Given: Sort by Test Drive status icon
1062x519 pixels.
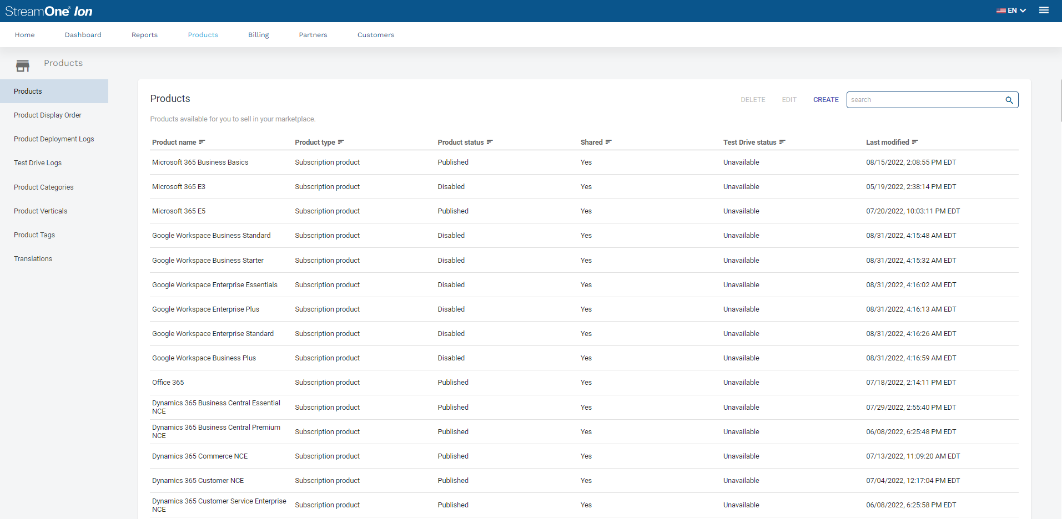Looking at the screenshot, I should [782, 143].
